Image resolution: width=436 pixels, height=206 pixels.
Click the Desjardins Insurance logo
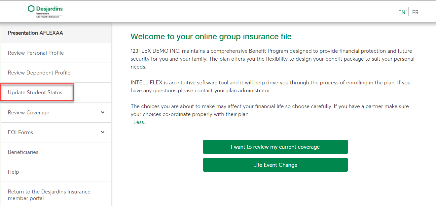(45, 11)
